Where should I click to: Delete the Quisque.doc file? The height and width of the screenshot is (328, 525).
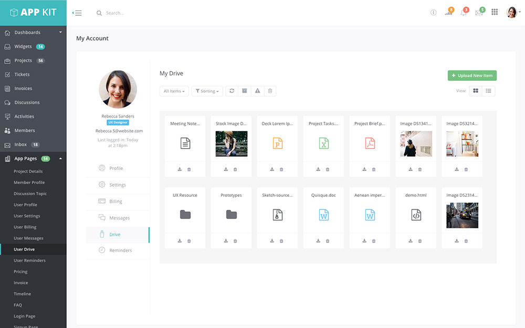(328, 241)
